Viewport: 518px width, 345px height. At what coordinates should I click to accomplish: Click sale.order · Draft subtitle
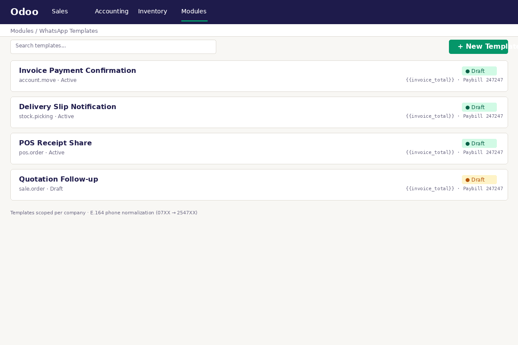point(41,189)
